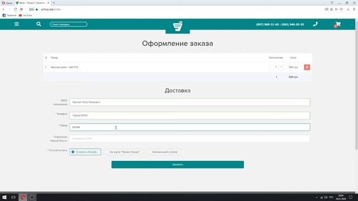Click the volume icon in the system tray
358x201 pixels.
[x=326, y=197]
